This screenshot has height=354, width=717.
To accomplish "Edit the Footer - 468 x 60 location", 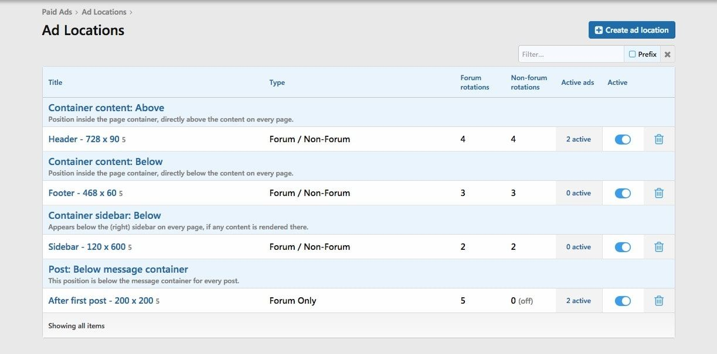I will point(82,193).
